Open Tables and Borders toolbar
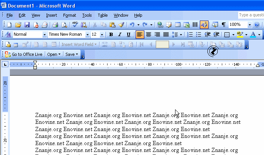Viewport: 264px width, 155px height. (169, 25)
